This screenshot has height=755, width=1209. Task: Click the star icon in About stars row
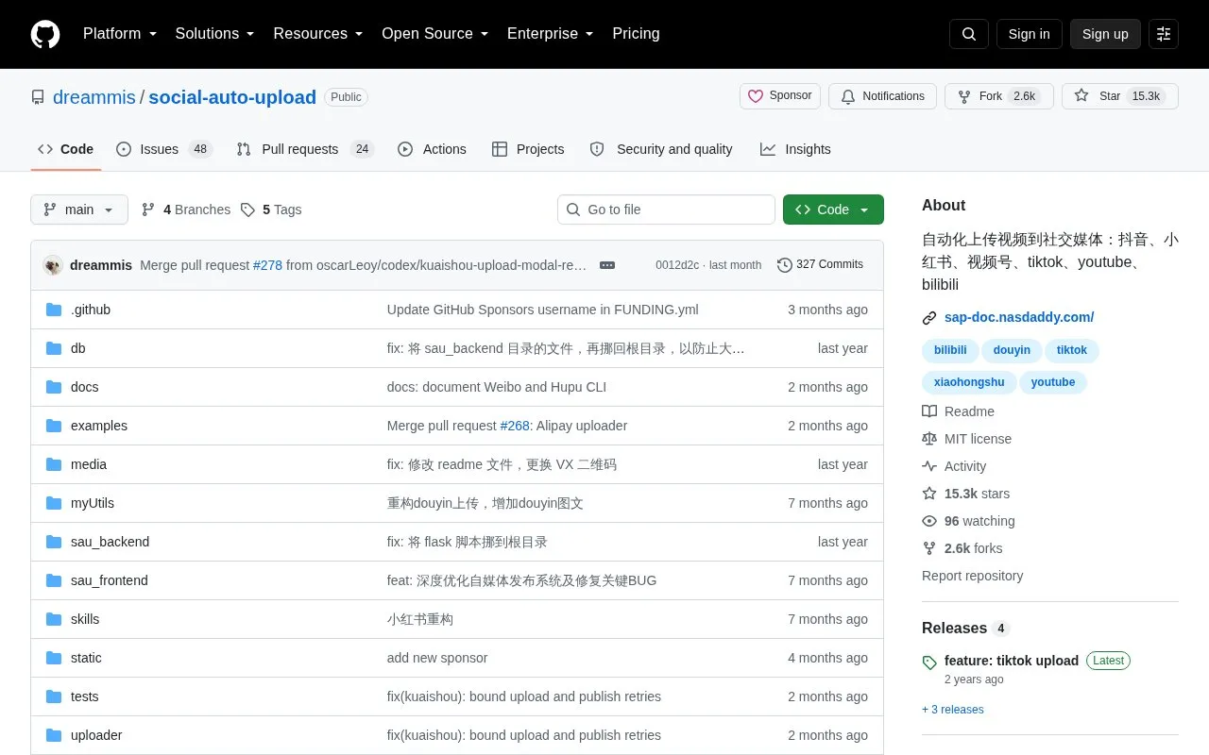point(929,494)
